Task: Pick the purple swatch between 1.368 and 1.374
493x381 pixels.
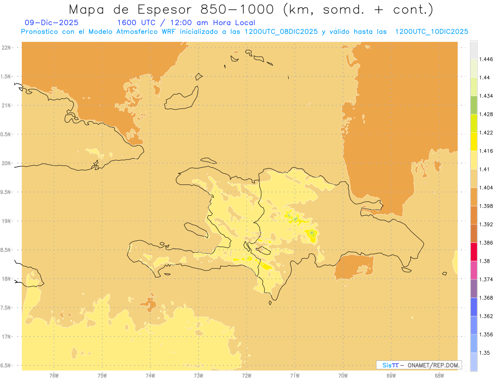Action: pyautogui.click(x=474, y=289)
